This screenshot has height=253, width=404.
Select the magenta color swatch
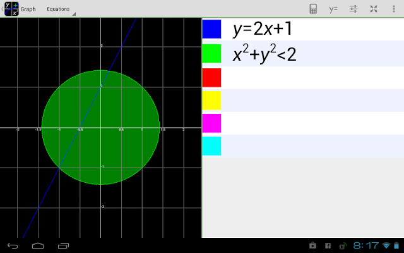click(x=211, y=123)
